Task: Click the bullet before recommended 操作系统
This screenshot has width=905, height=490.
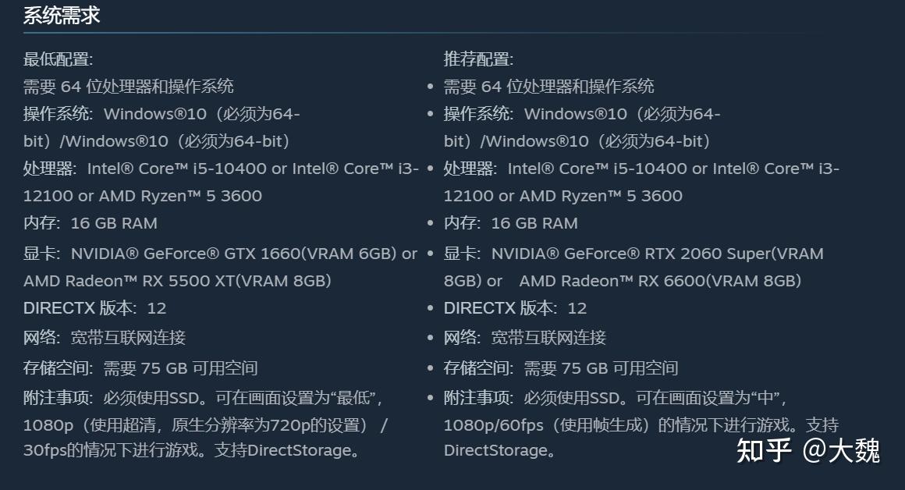Action: [x=430, y=114]
